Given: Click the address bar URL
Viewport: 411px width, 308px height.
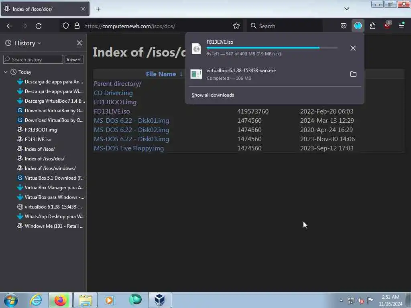Looking at the screenshot, I should 130,26.
